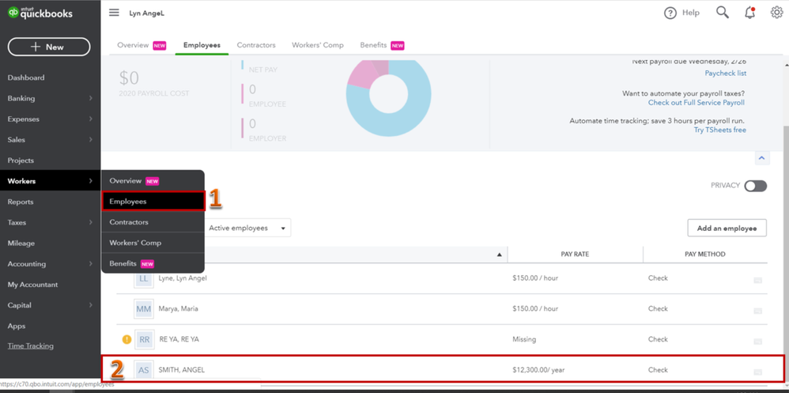Viewport: 789px width, 393px height.
Task: Sort by the name column arrow
Action: [499, 255]
